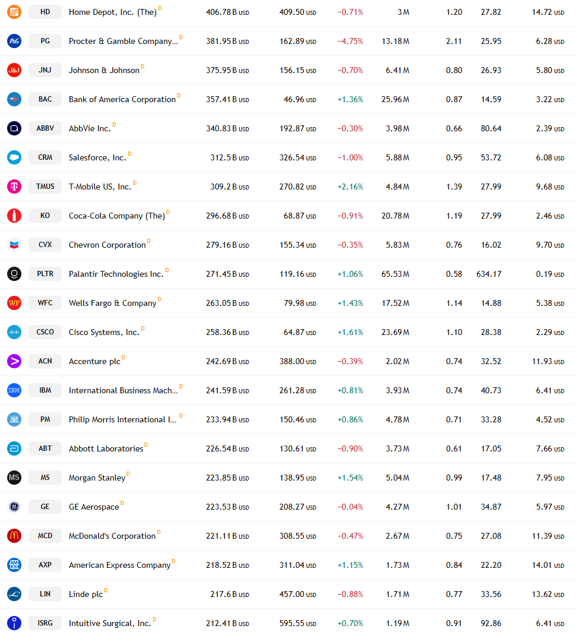This screenshot has width=576, height=635.
Task: Open the Accenture plc link
Action: [95, 362]
